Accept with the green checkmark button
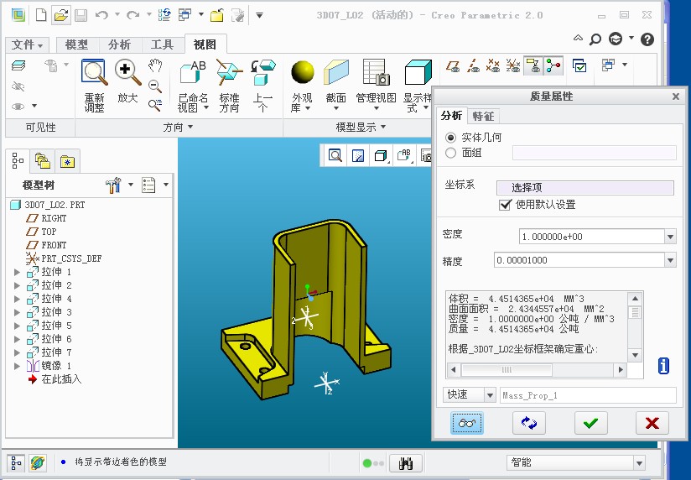Viewport: 691px width, 480px height. [591, 423]
